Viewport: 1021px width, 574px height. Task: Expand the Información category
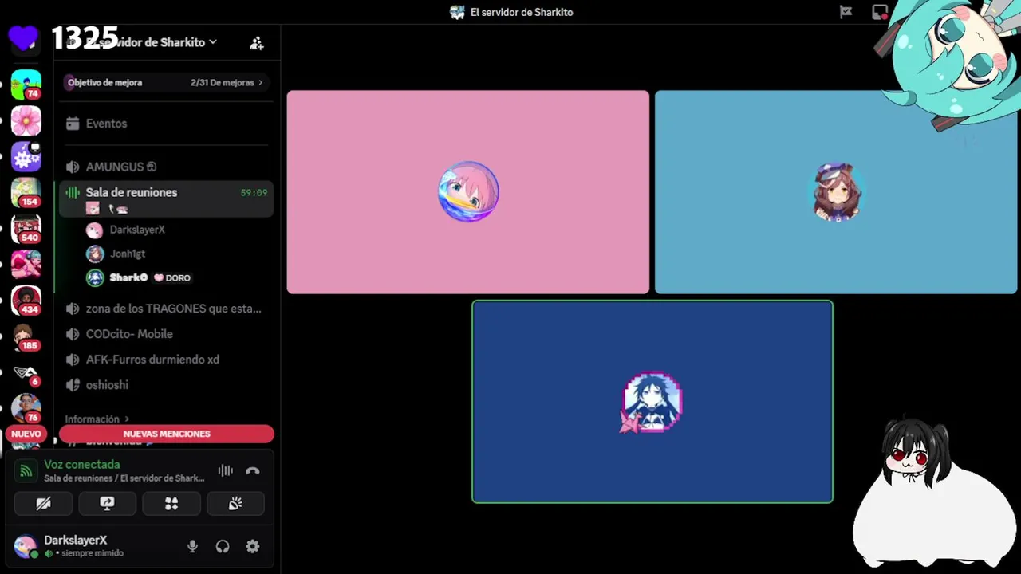97,419
